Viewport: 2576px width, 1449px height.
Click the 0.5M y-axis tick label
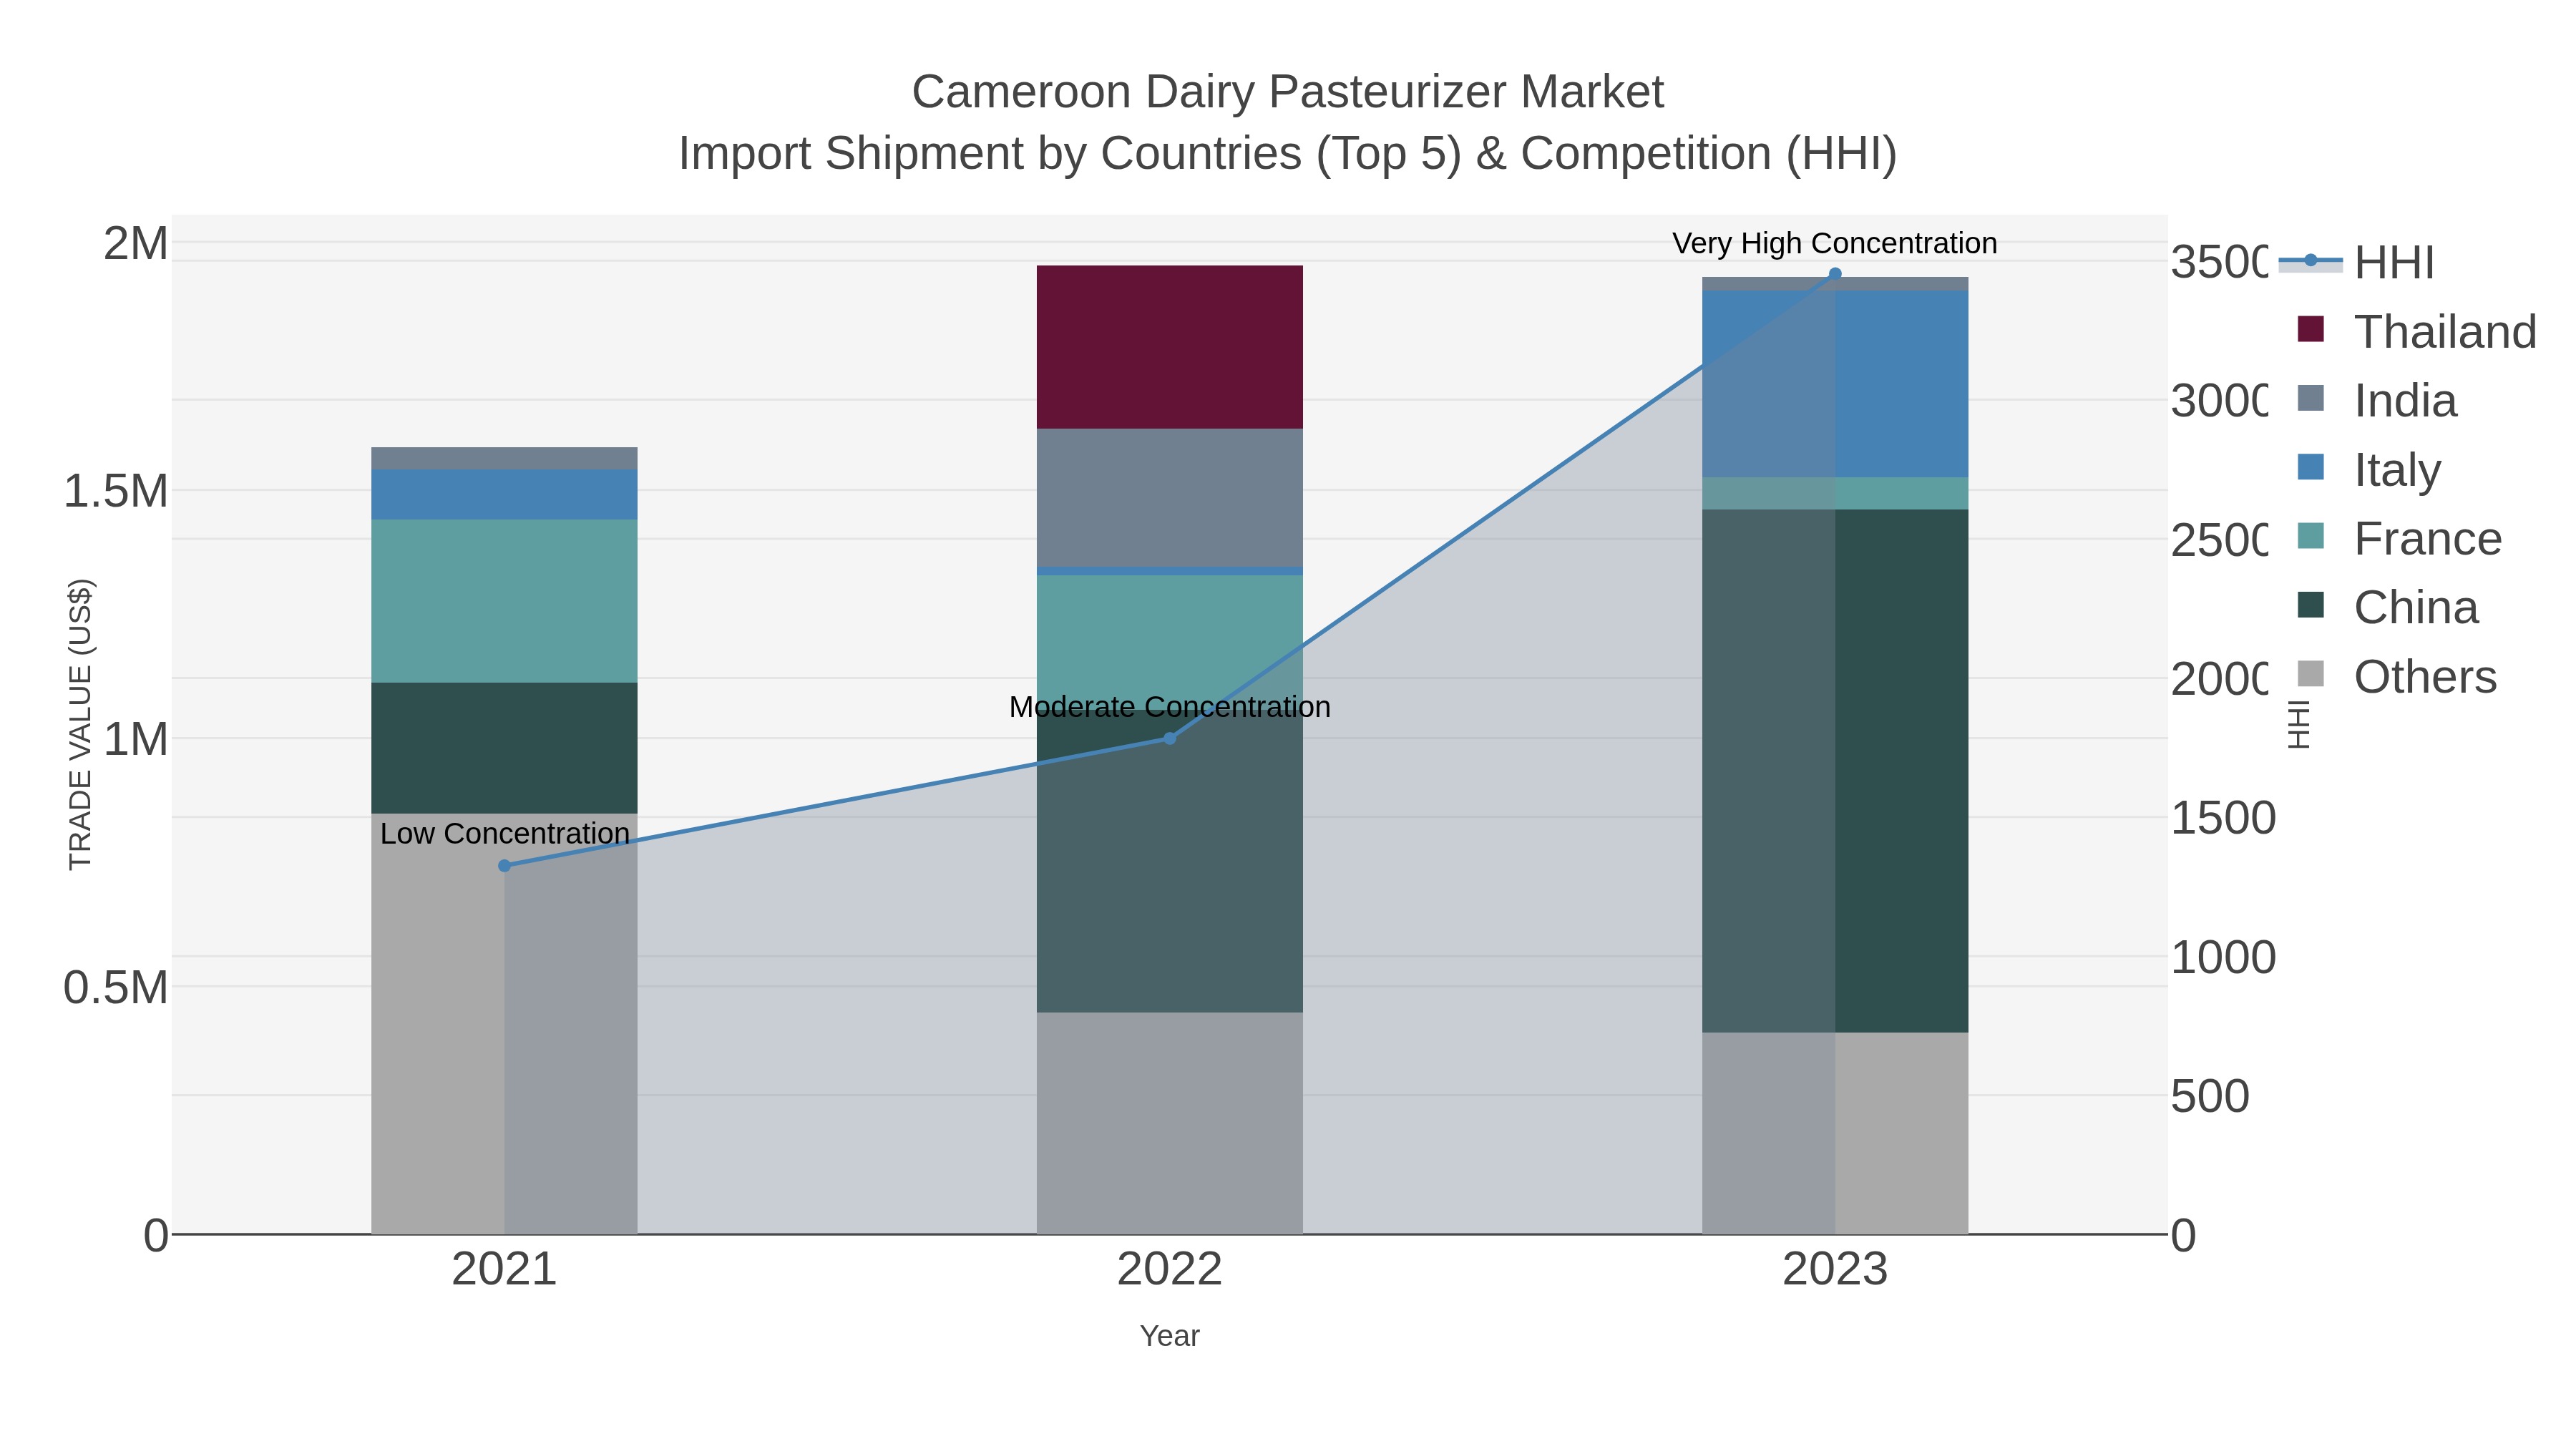pyautogui.click(x=115, y=988)
